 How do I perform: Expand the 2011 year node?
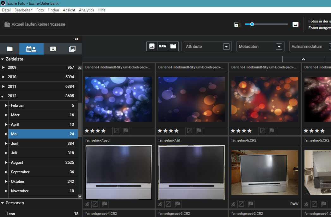(x=3, y=86)
